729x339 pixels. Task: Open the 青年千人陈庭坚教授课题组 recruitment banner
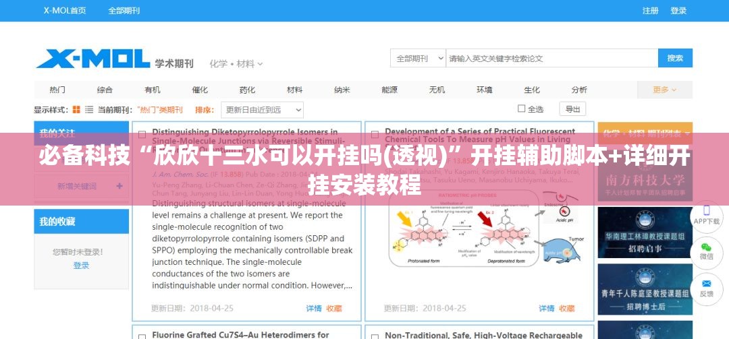645,289
